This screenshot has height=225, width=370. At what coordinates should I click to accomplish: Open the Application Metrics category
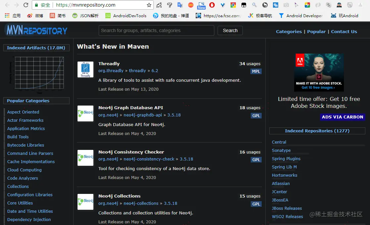click(x=26, y=128)
